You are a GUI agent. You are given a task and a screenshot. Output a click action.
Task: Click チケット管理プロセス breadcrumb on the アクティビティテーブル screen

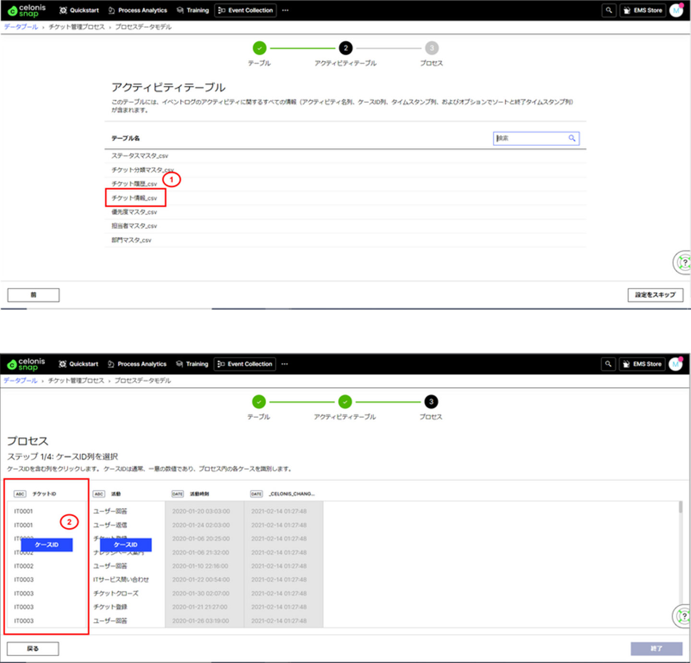pos(77,27)
